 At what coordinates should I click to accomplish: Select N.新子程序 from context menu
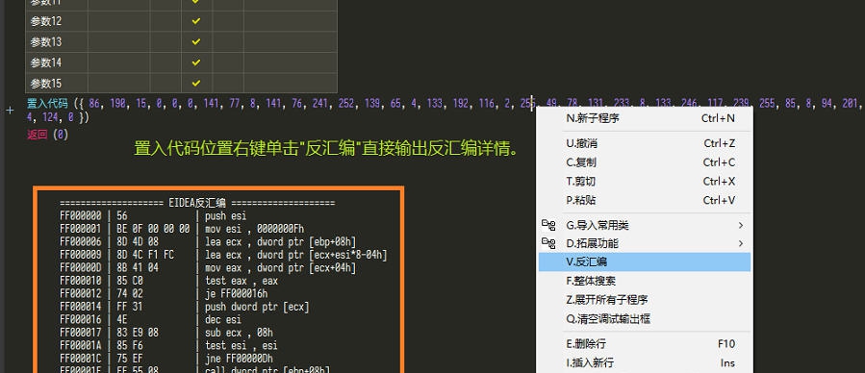pyautogui.click(x=645, y=118)
